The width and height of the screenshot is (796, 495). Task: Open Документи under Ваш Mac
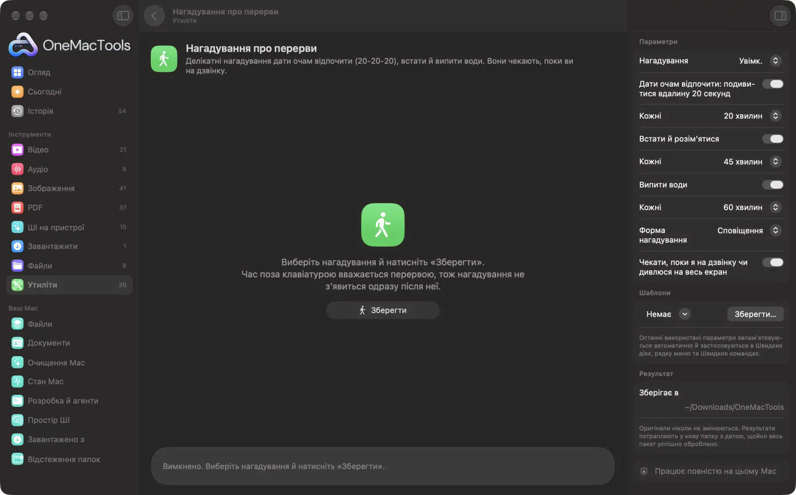pos(70,343)
